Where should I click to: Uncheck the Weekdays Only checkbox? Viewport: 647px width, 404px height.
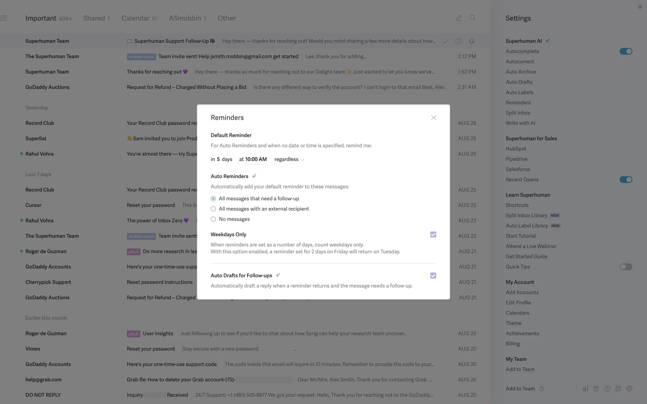pos(433,235)
